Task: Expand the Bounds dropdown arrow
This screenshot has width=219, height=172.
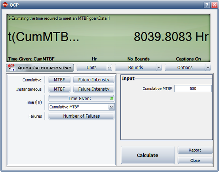Action: click(x=159, y=68)
